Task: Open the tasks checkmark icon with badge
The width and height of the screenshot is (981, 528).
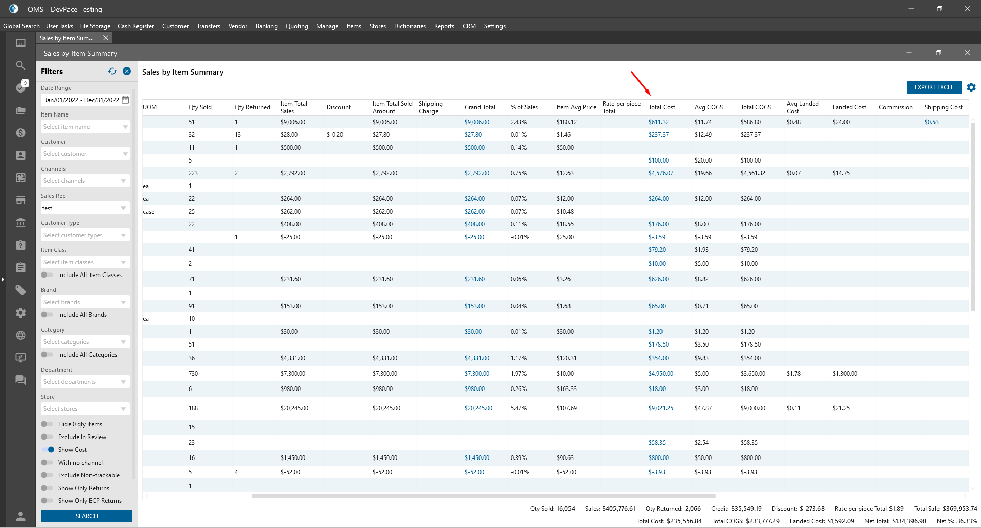Action: click(x=20, y=87)
